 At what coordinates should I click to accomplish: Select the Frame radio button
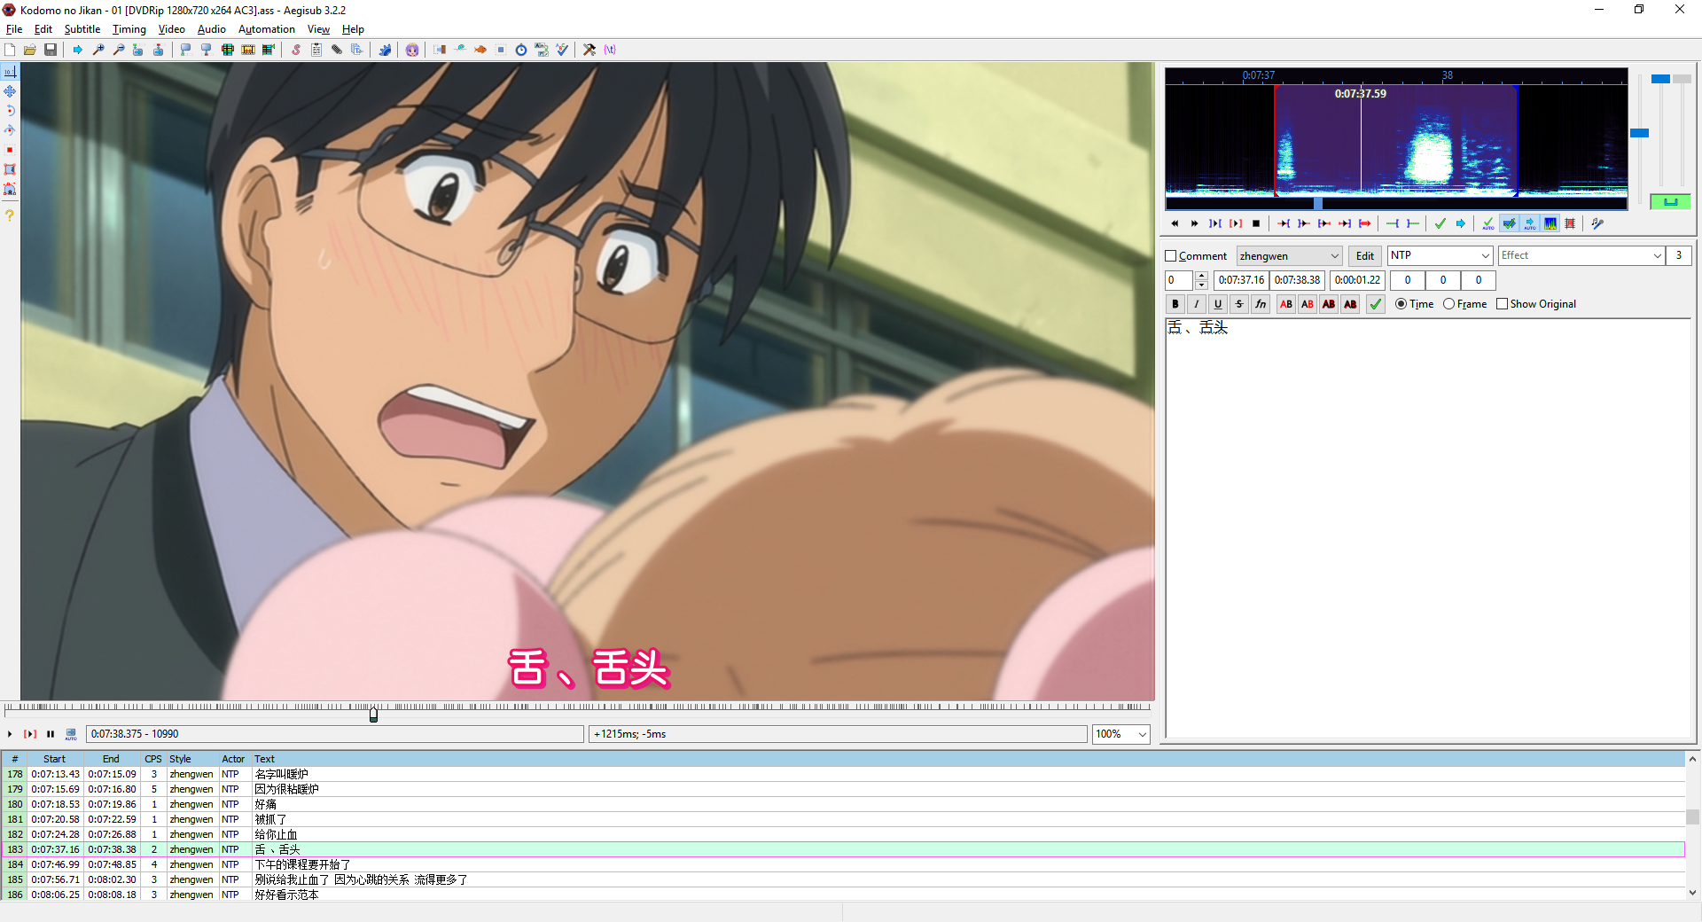tap(1448, 304)
